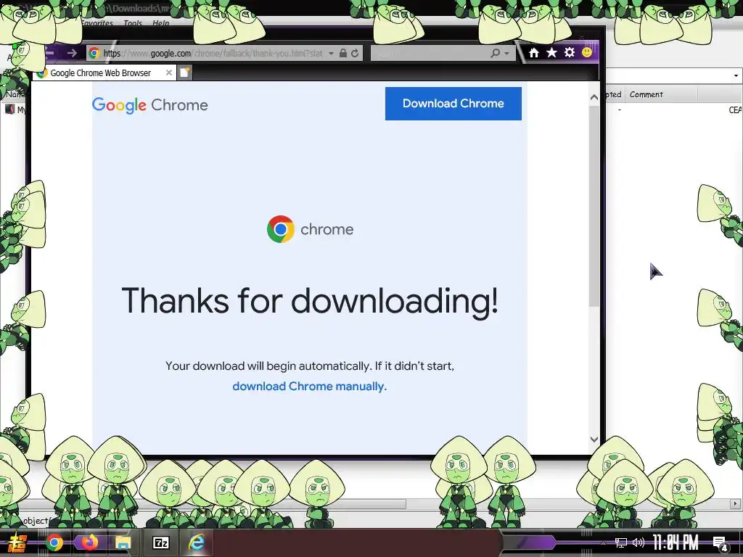Screen dimensions: 743x557
Task: Click the address bar URL field
Action: 213,53
